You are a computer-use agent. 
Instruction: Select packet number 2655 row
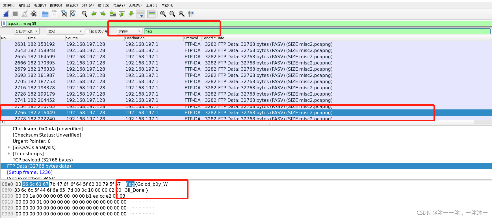246,57
